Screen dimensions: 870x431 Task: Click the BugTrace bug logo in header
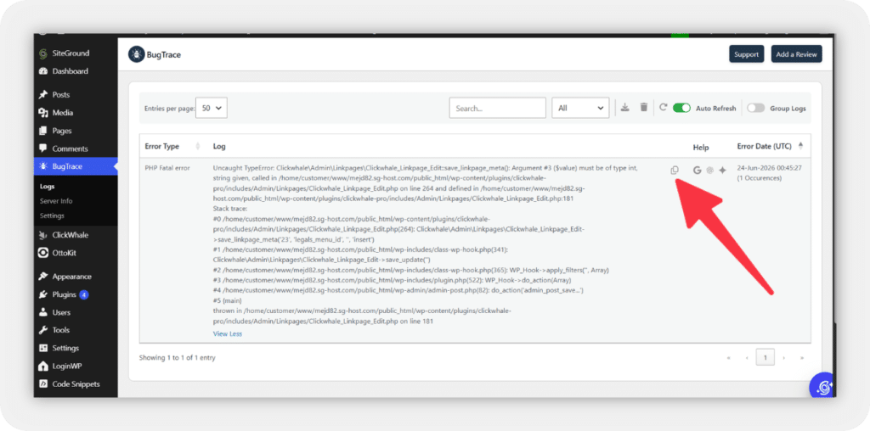136,54
